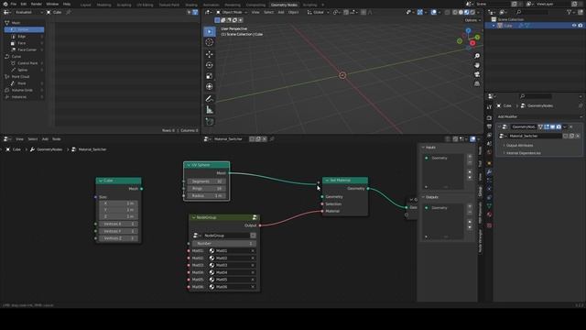Click the blue Z axis on navigation gizmo
Screen dimensions: 586x330
tap(468, 30)
